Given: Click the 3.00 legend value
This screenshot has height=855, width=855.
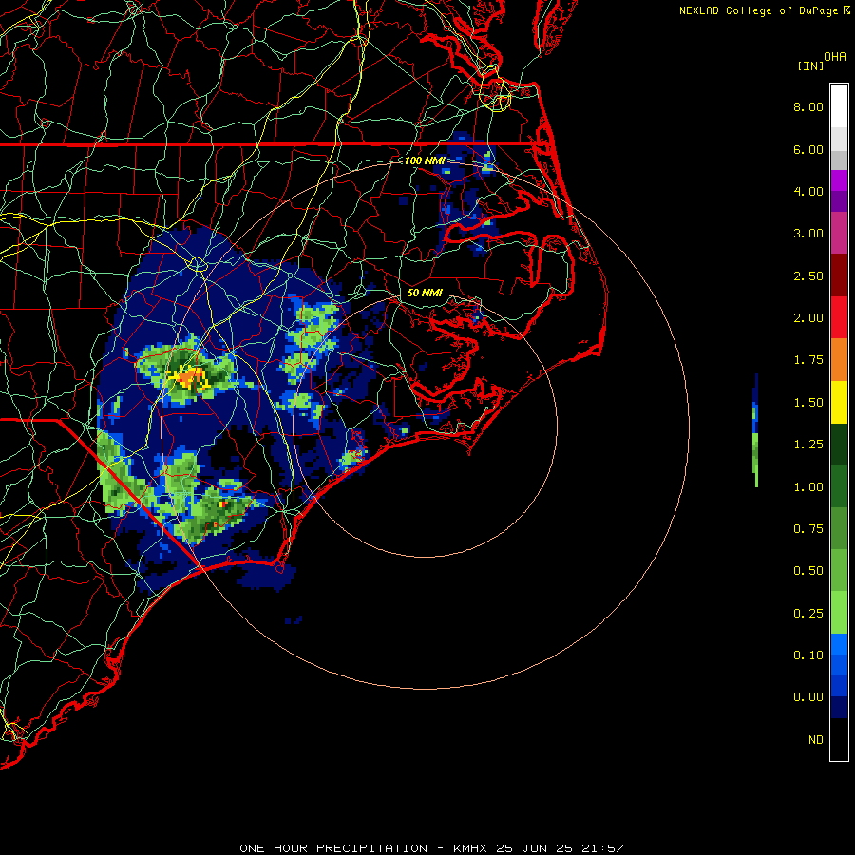Looking at the screenshot, I should click(x=808, y=234).
